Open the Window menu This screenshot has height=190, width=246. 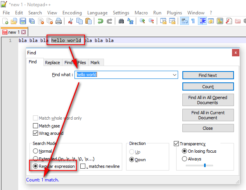pos(196,13)
